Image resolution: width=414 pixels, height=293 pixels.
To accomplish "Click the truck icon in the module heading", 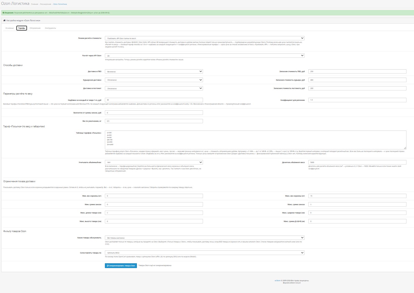I will coord(5,20).
